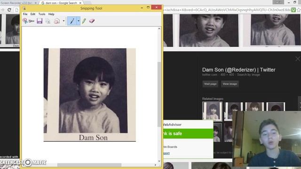Viewport: 301px width, 169px height.
Task: Click the report link in WebAdvisor popup
Action: [x=166, y=153]
